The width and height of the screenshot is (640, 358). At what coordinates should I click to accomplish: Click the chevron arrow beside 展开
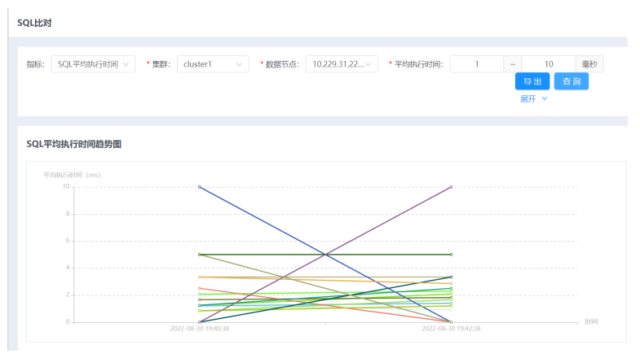coord(545,99)
